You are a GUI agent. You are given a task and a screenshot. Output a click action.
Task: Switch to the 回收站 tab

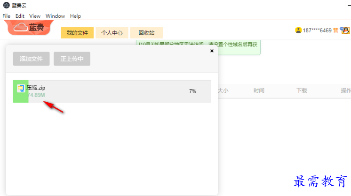click(x=146, y=33)
